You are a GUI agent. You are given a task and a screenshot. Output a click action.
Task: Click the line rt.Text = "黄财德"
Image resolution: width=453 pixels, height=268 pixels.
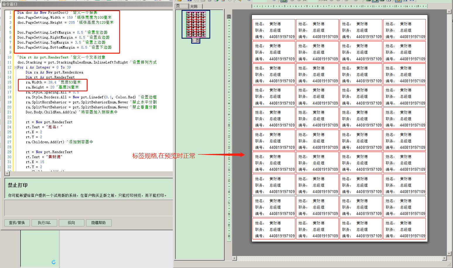(44, 157)
